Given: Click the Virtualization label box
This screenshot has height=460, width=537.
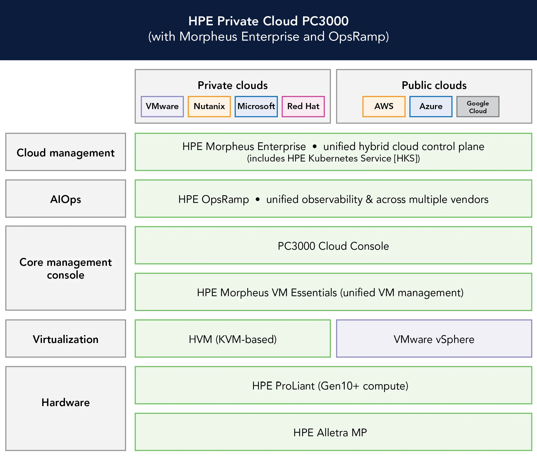Looking at the screenshot, I should coord(65,339).
